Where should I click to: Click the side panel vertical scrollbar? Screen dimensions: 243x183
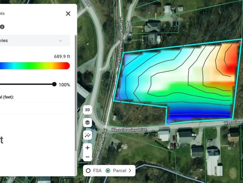[x=75, y=92]
